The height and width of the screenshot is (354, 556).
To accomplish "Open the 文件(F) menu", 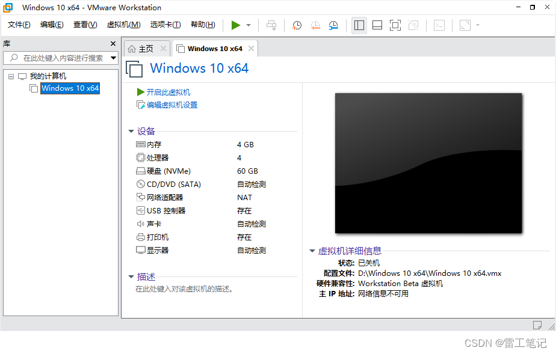I will (x=19, y=25).
